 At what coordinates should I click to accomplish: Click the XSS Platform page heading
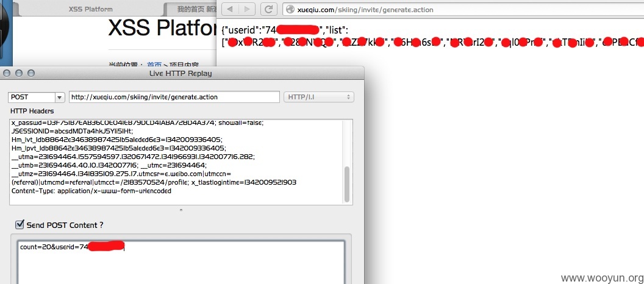(x=163, y=28)
